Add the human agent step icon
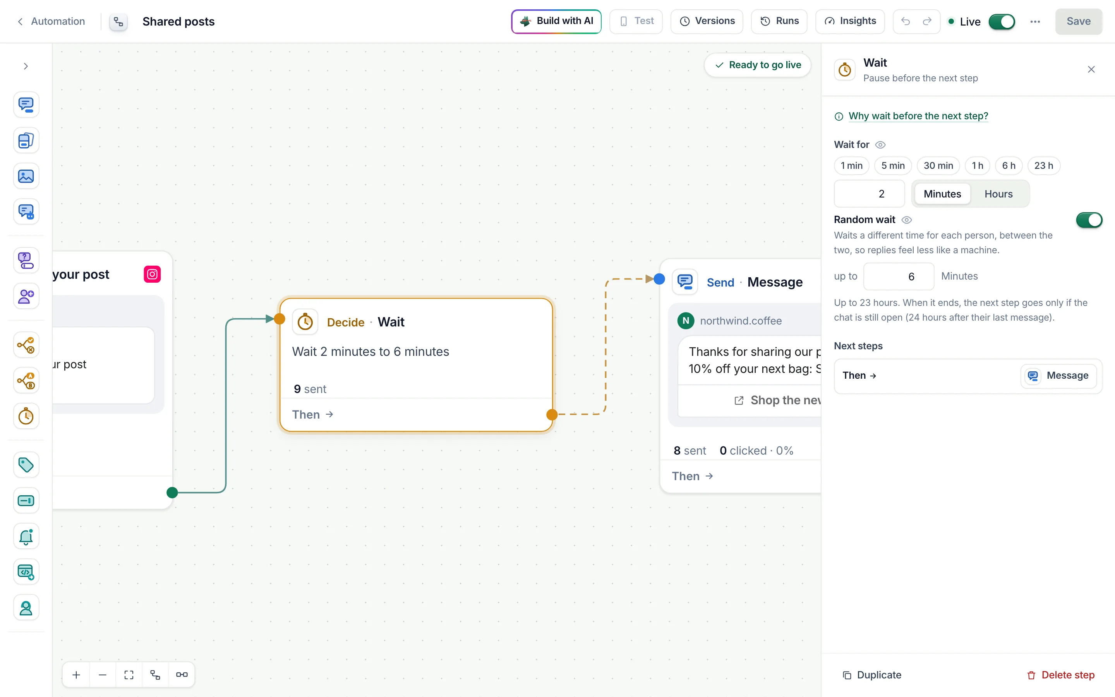The height and width of the screenshot is (697, 1115). coord(26,608)
